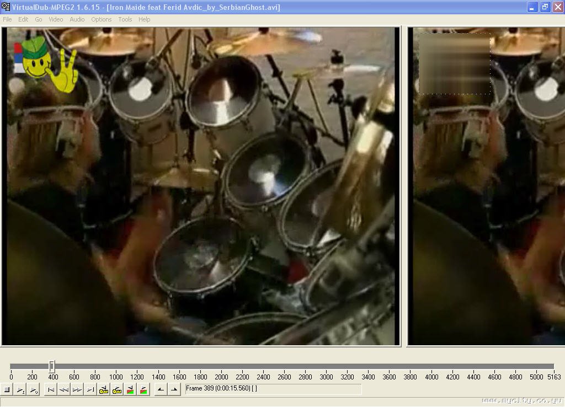The height and width of the screenshot is (407, 565).
Task: Click the timeline position slider handle
Action: point(51,366)
